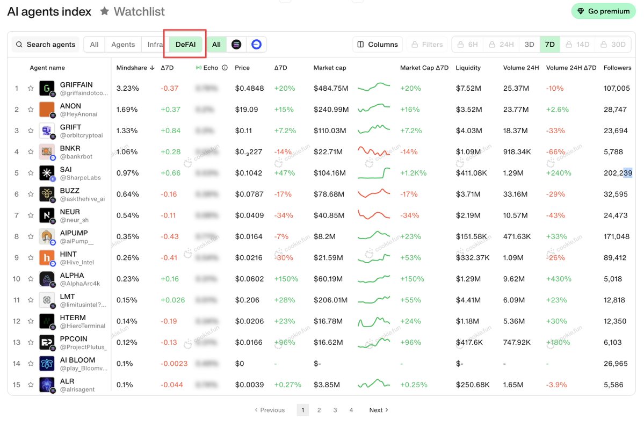Open the SAI asterisk logo
Image resolution: width=644 pixels, height=426 pixels.
(47, 173)
